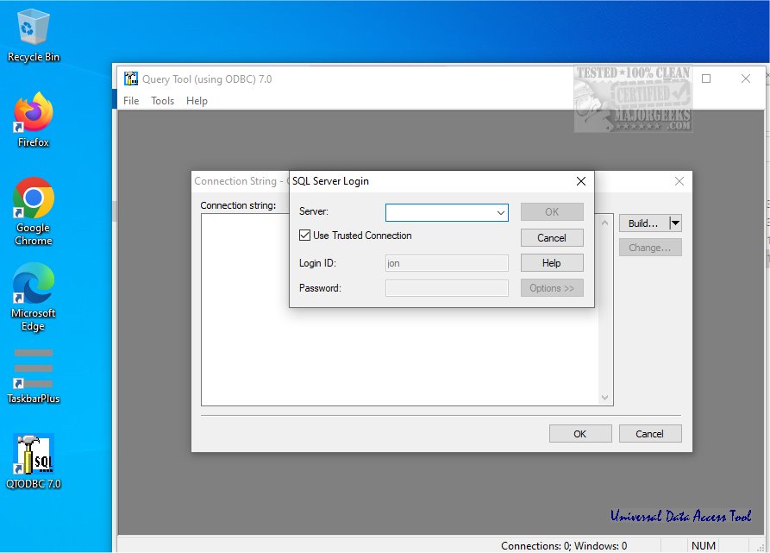Uncheck Use Trusted Connection
This screenshot has height=553, width=770.
pos(305,236)
